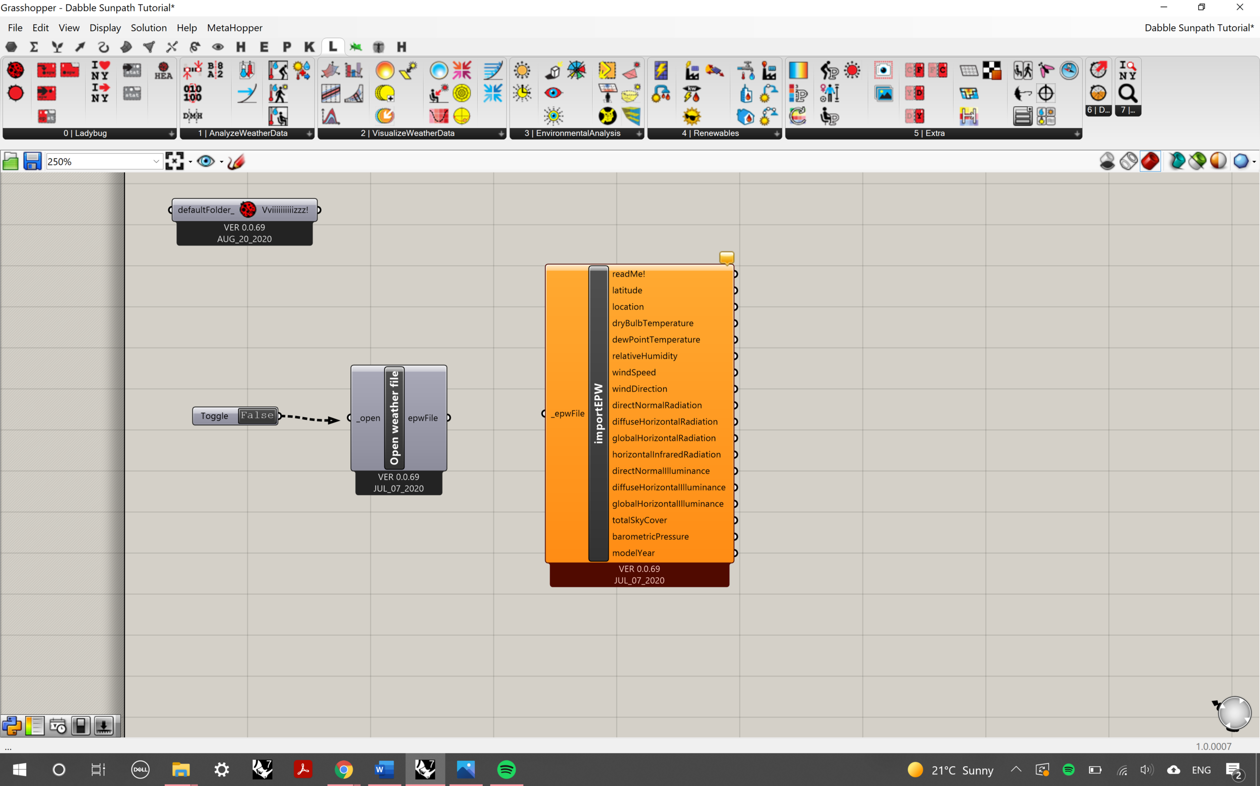
Task: Select the radiation hazard symbol icon
Action: (x=607, y=115)
